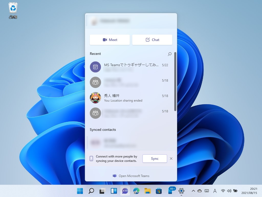
Task: Click 秀人 樽井's profile avatar
Action: (x=95, y=98)
